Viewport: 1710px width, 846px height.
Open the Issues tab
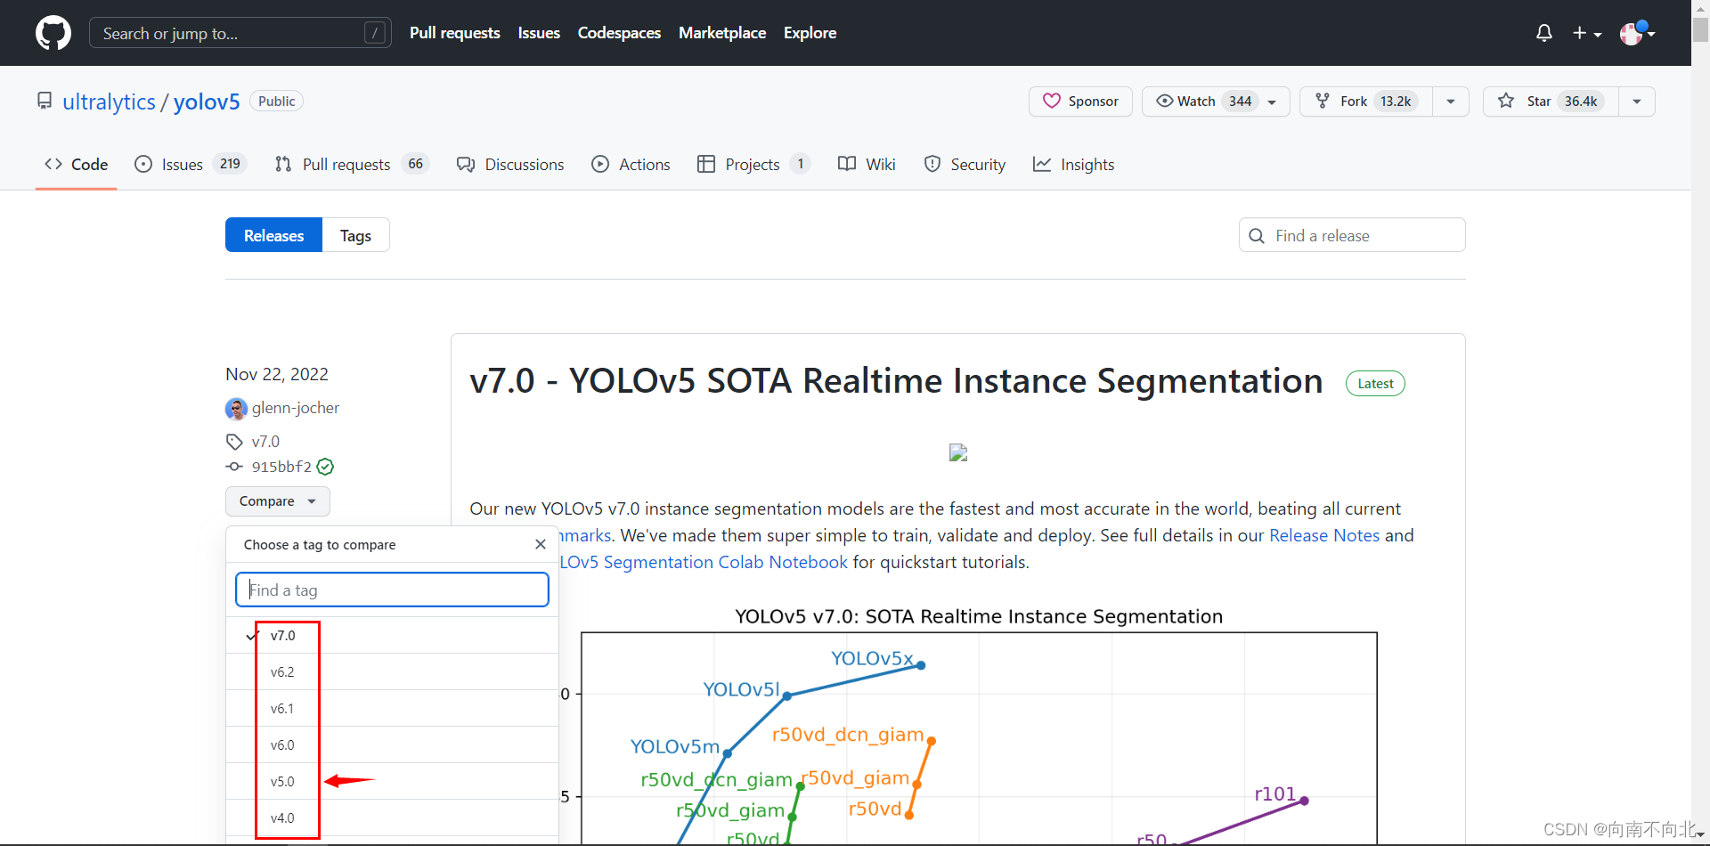(x=190, y=164)
